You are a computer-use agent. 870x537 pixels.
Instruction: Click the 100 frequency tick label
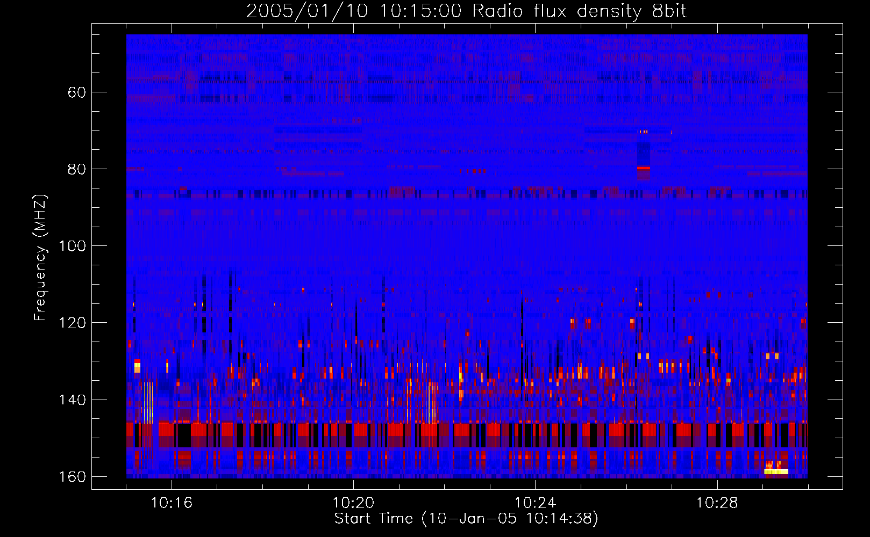pos(72,246)
